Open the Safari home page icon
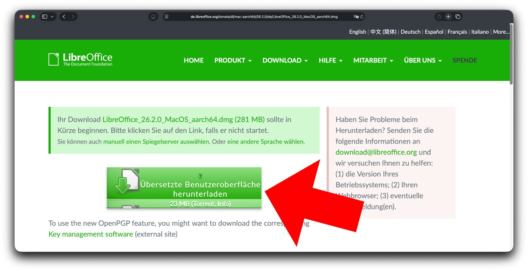 coord(153,17)
